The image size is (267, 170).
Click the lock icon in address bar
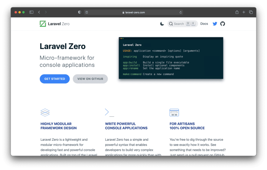tap(123, 12)
